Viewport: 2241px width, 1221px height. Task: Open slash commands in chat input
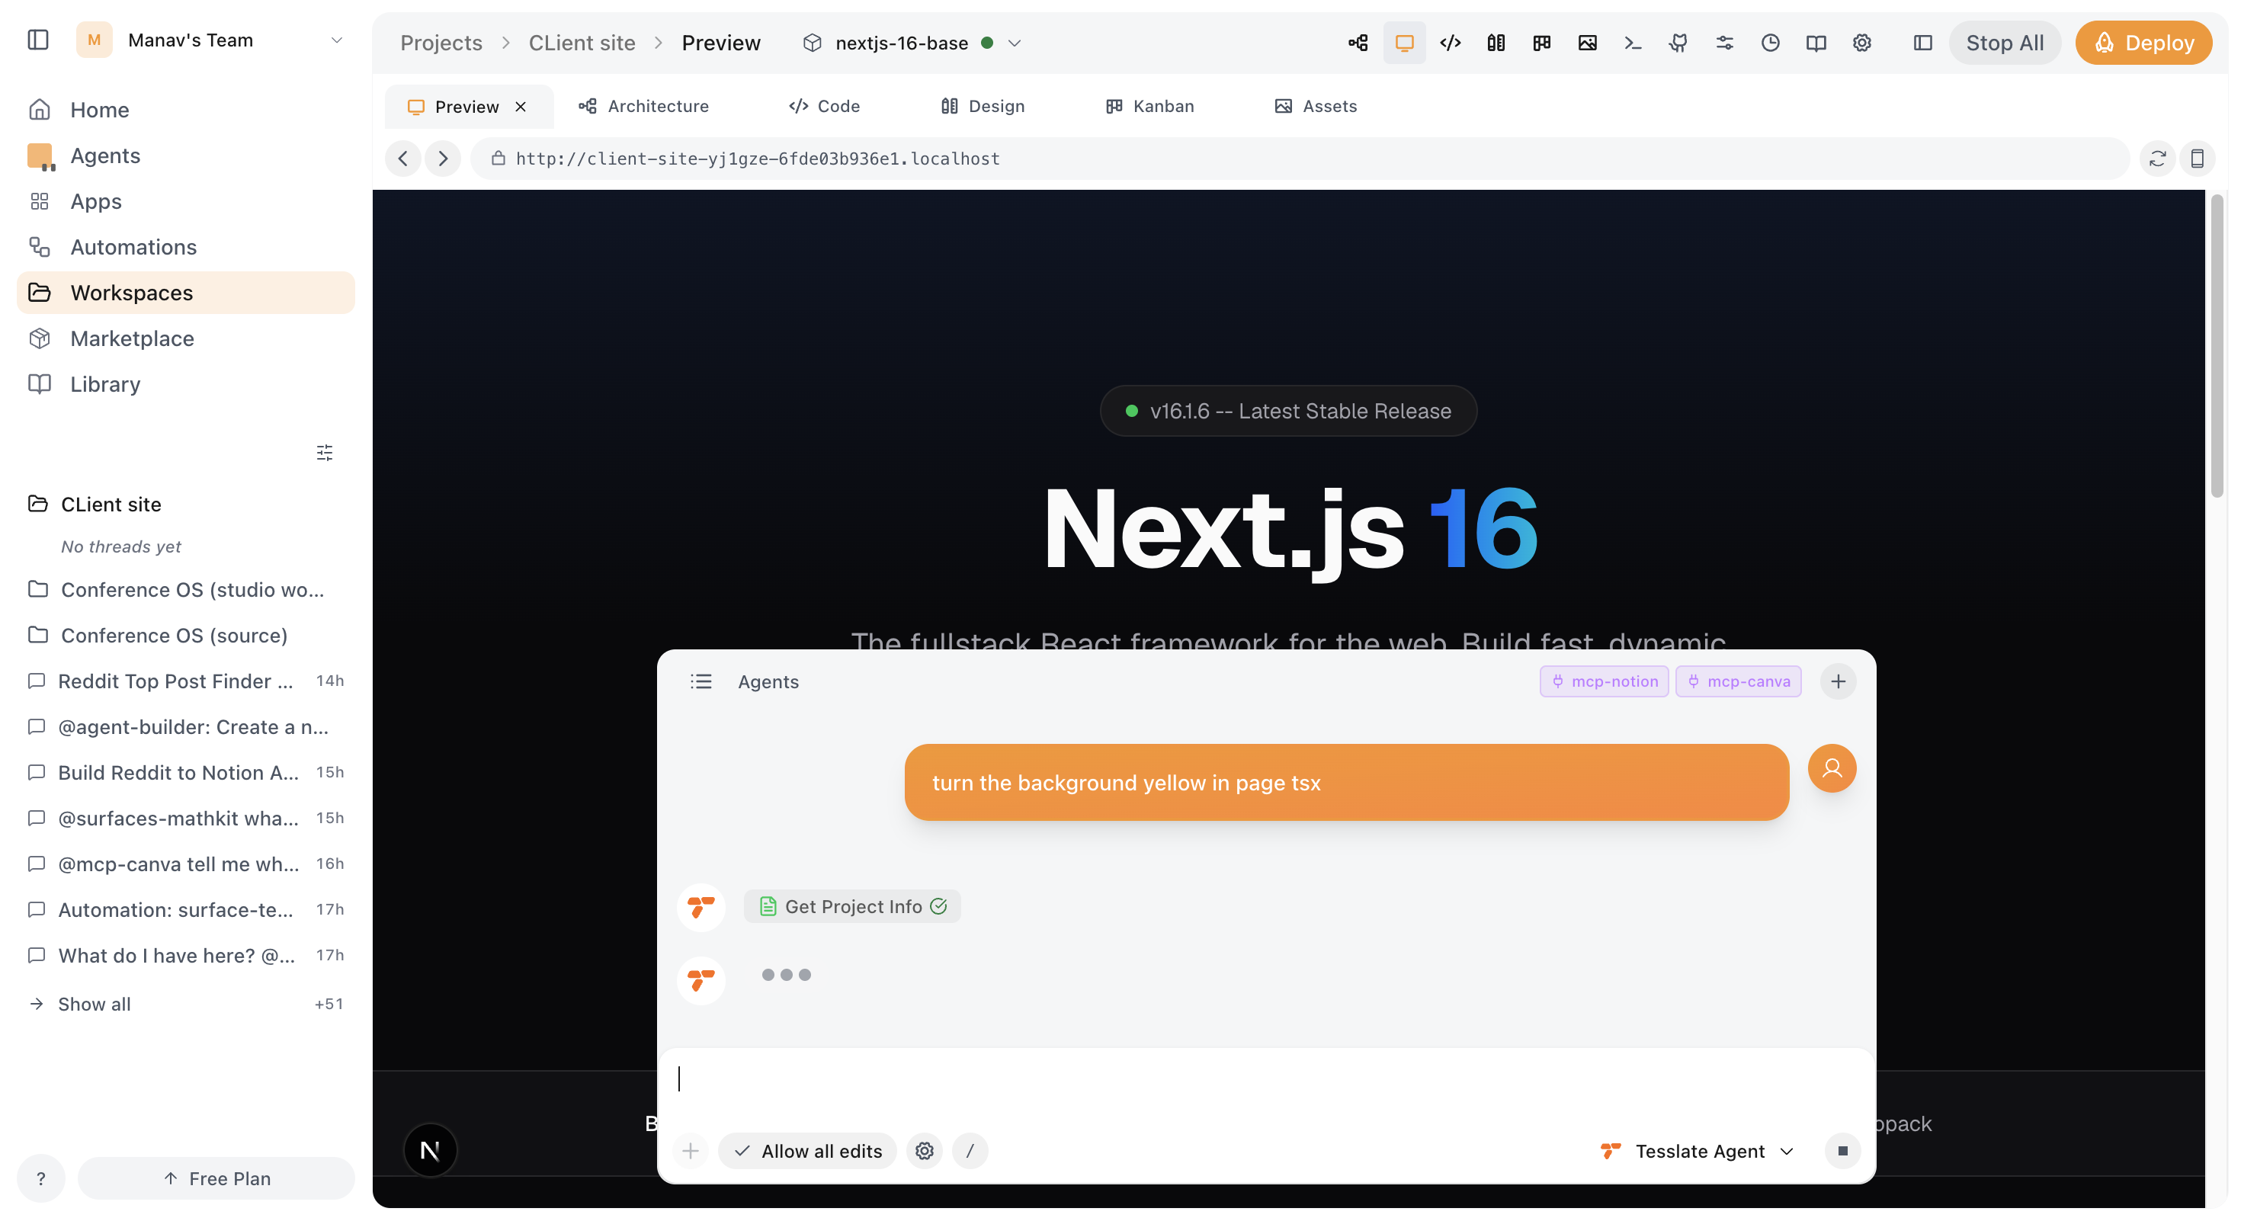[970, 1151]
